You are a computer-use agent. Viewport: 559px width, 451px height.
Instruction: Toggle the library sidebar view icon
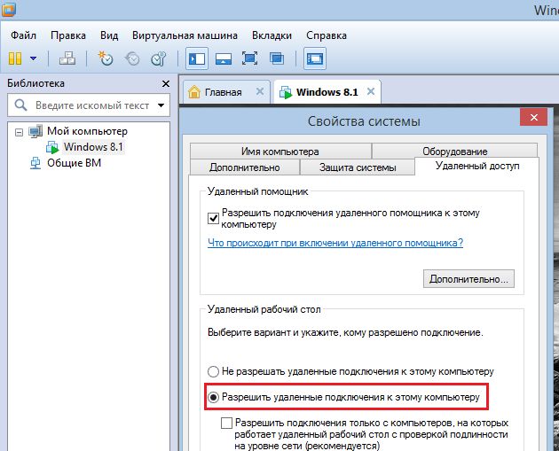tap(197, 58)
